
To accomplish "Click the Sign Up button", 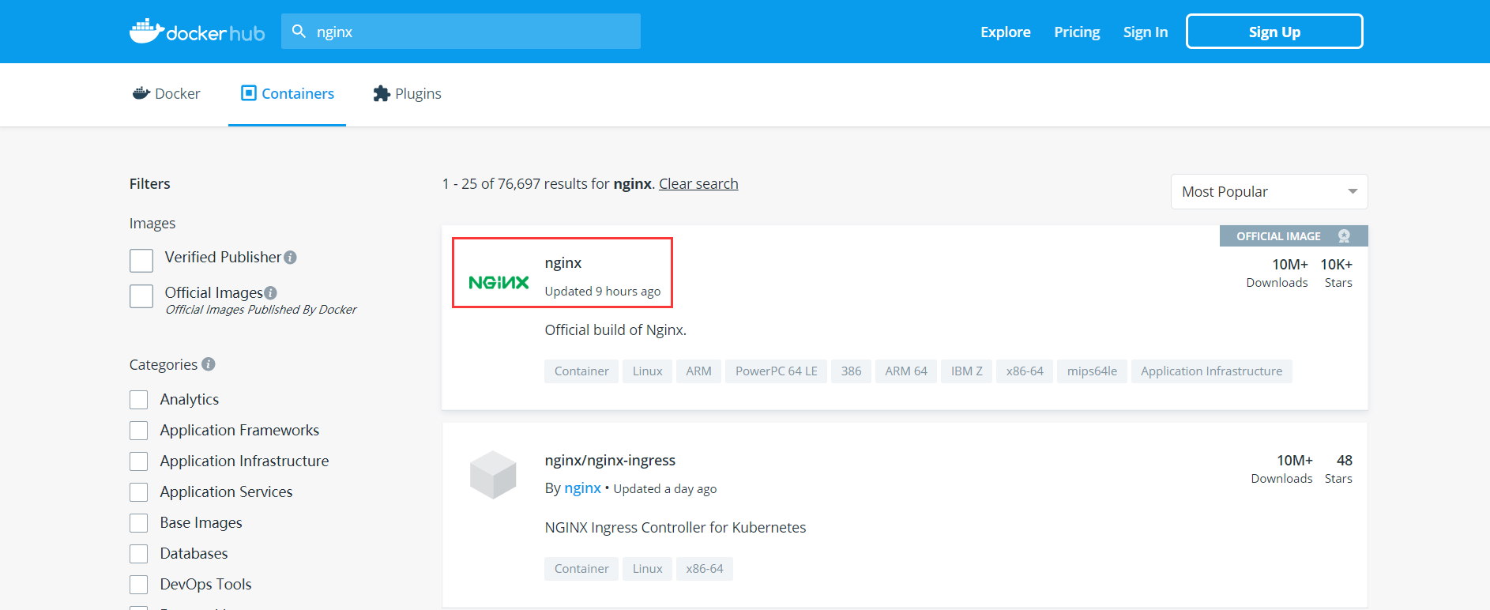I will [x=1274, y=32].
